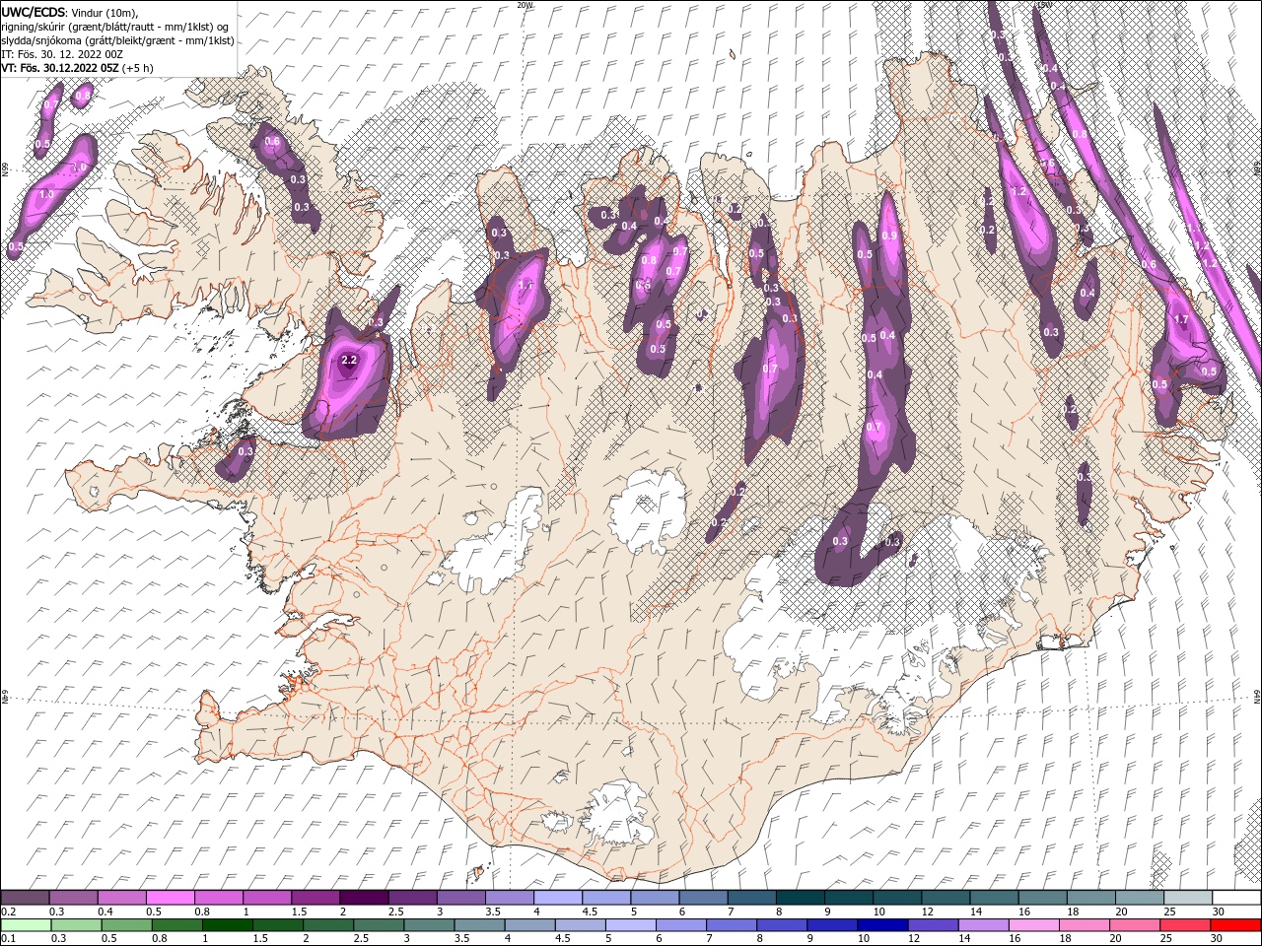This screenshot has width=1262, height=946.
Task: Click the 2.2 precipitation value on the map
Action: [348, 361]
